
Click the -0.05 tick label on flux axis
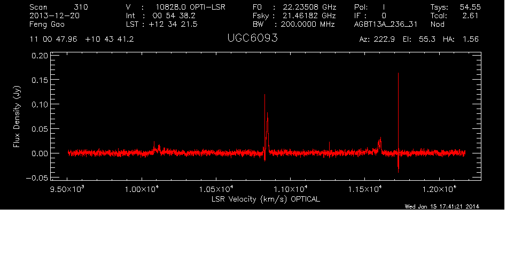37,178
